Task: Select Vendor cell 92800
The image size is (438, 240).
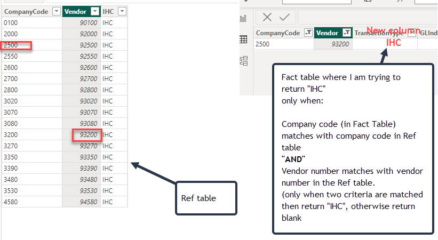Action: [x=81, y=90]
